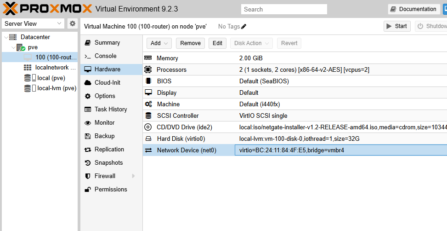This screenshot has height=231, width=447.
Task: Click the Revert button
Action: point(289,43)
